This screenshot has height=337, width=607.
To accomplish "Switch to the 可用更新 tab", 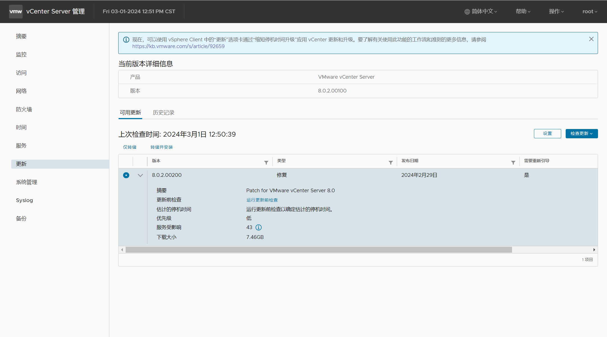I will pos(130,113).
